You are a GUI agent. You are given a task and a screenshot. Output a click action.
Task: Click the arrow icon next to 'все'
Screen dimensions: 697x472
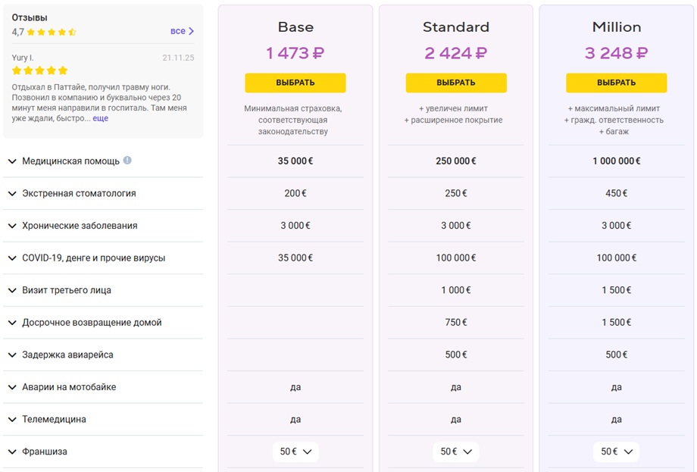click(191, 31)
